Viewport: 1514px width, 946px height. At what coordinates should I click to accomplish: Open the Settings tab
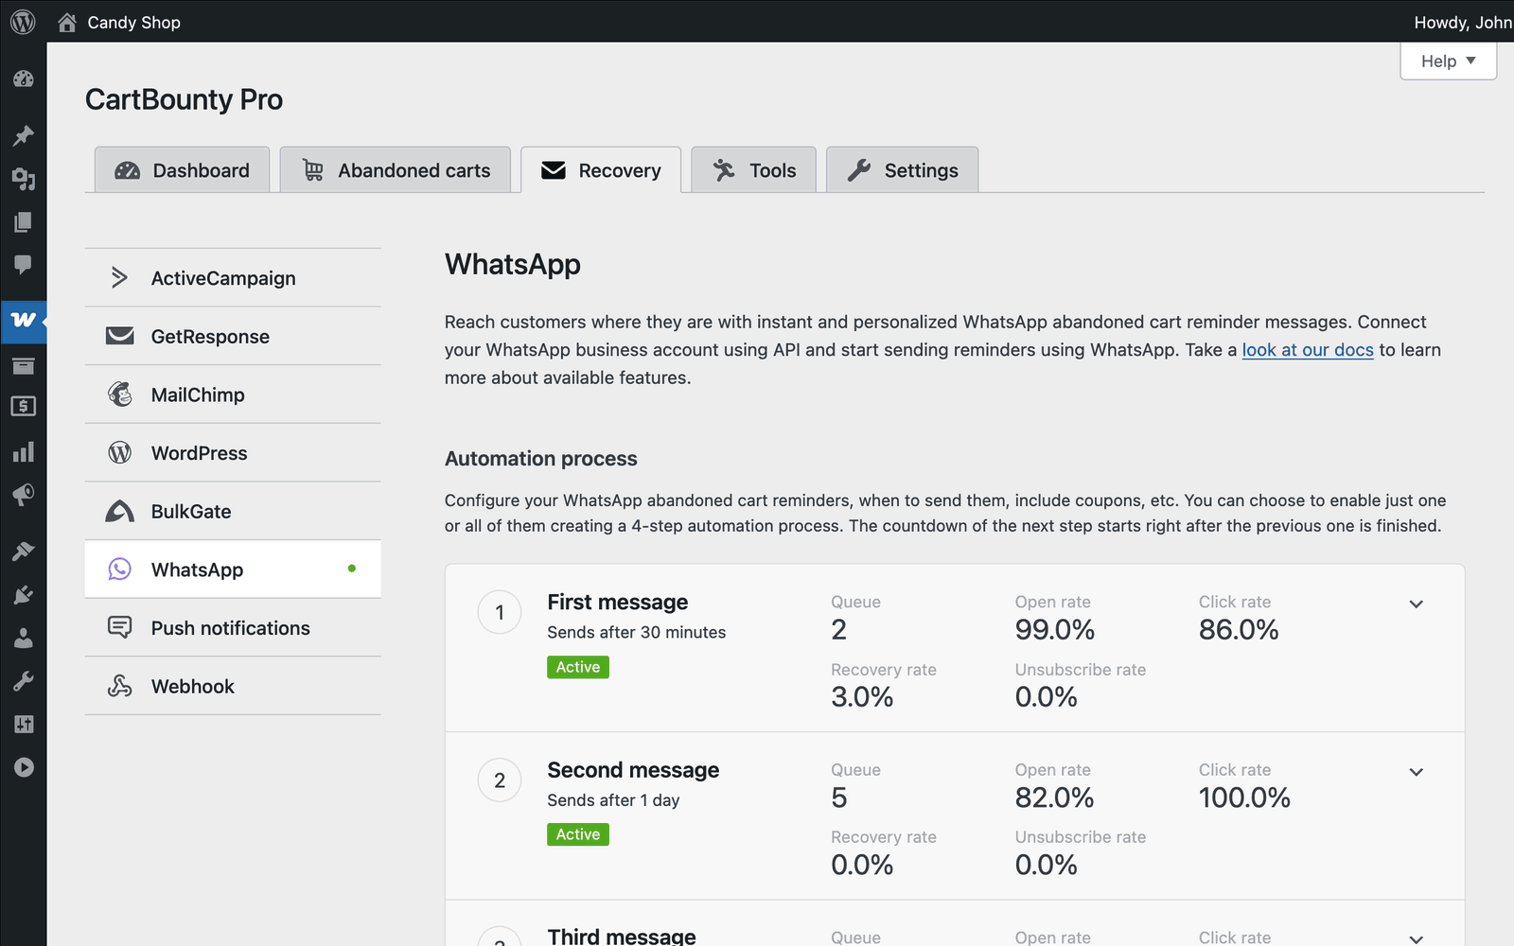(901, 170)
